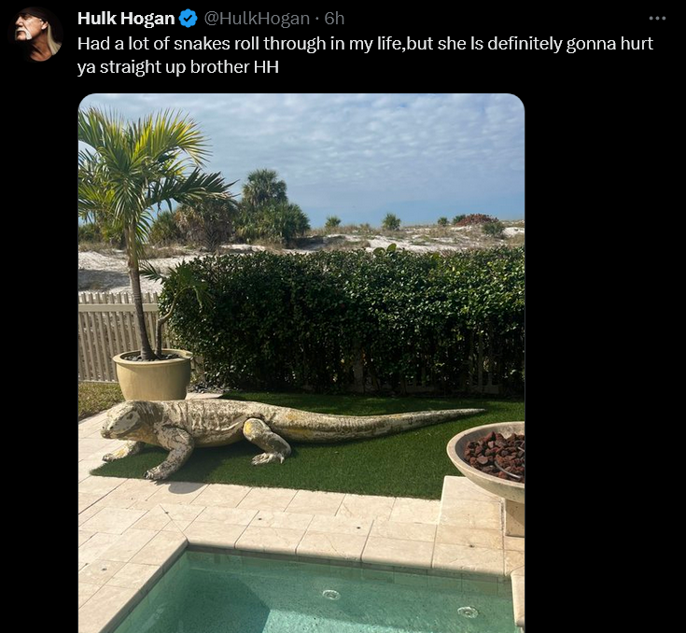Open Hulk Hogan's profile avatar picture

pos(35,34)
